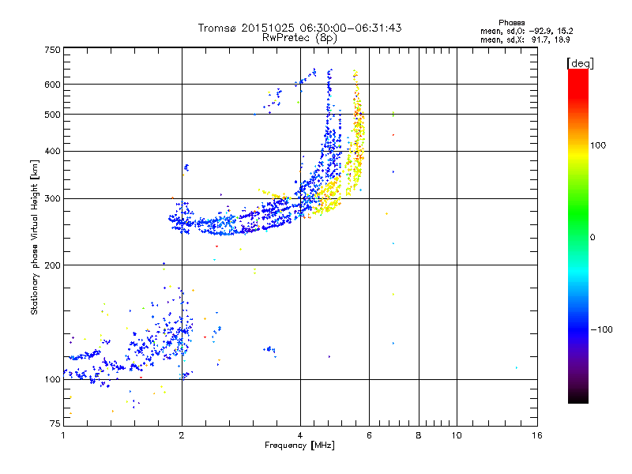Click the 'Phases' label at top right
The width and height of the screenshot is (632, 474).
511,23
